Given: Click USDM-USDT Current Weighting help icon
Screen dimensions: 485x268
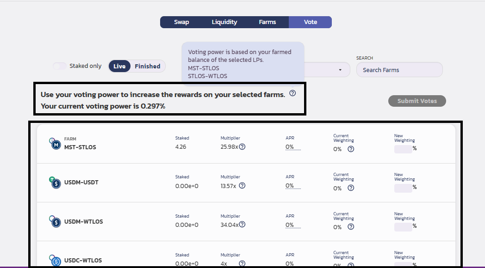Looking at the screenshot, I should click(351, 188).
